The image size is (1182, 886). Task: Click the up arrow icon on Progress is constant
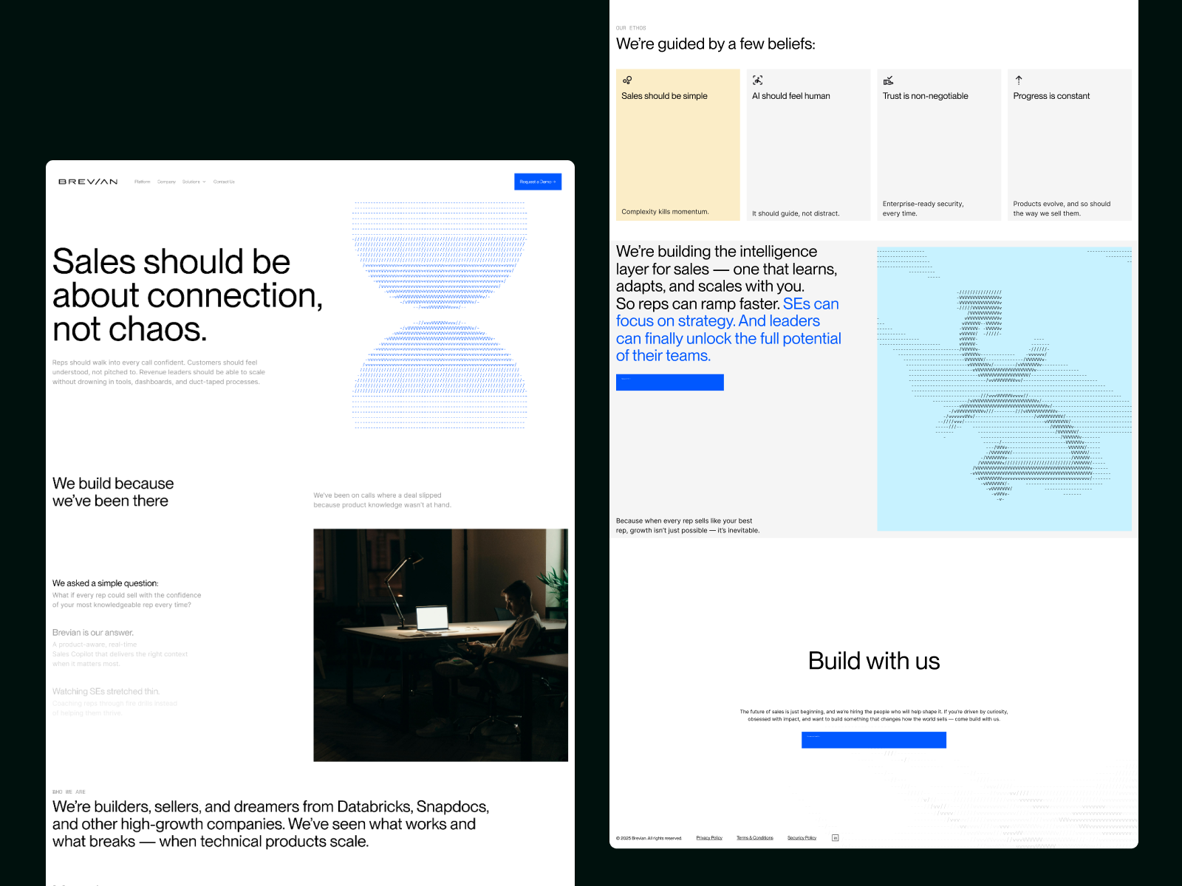[x=1019, y=80]
